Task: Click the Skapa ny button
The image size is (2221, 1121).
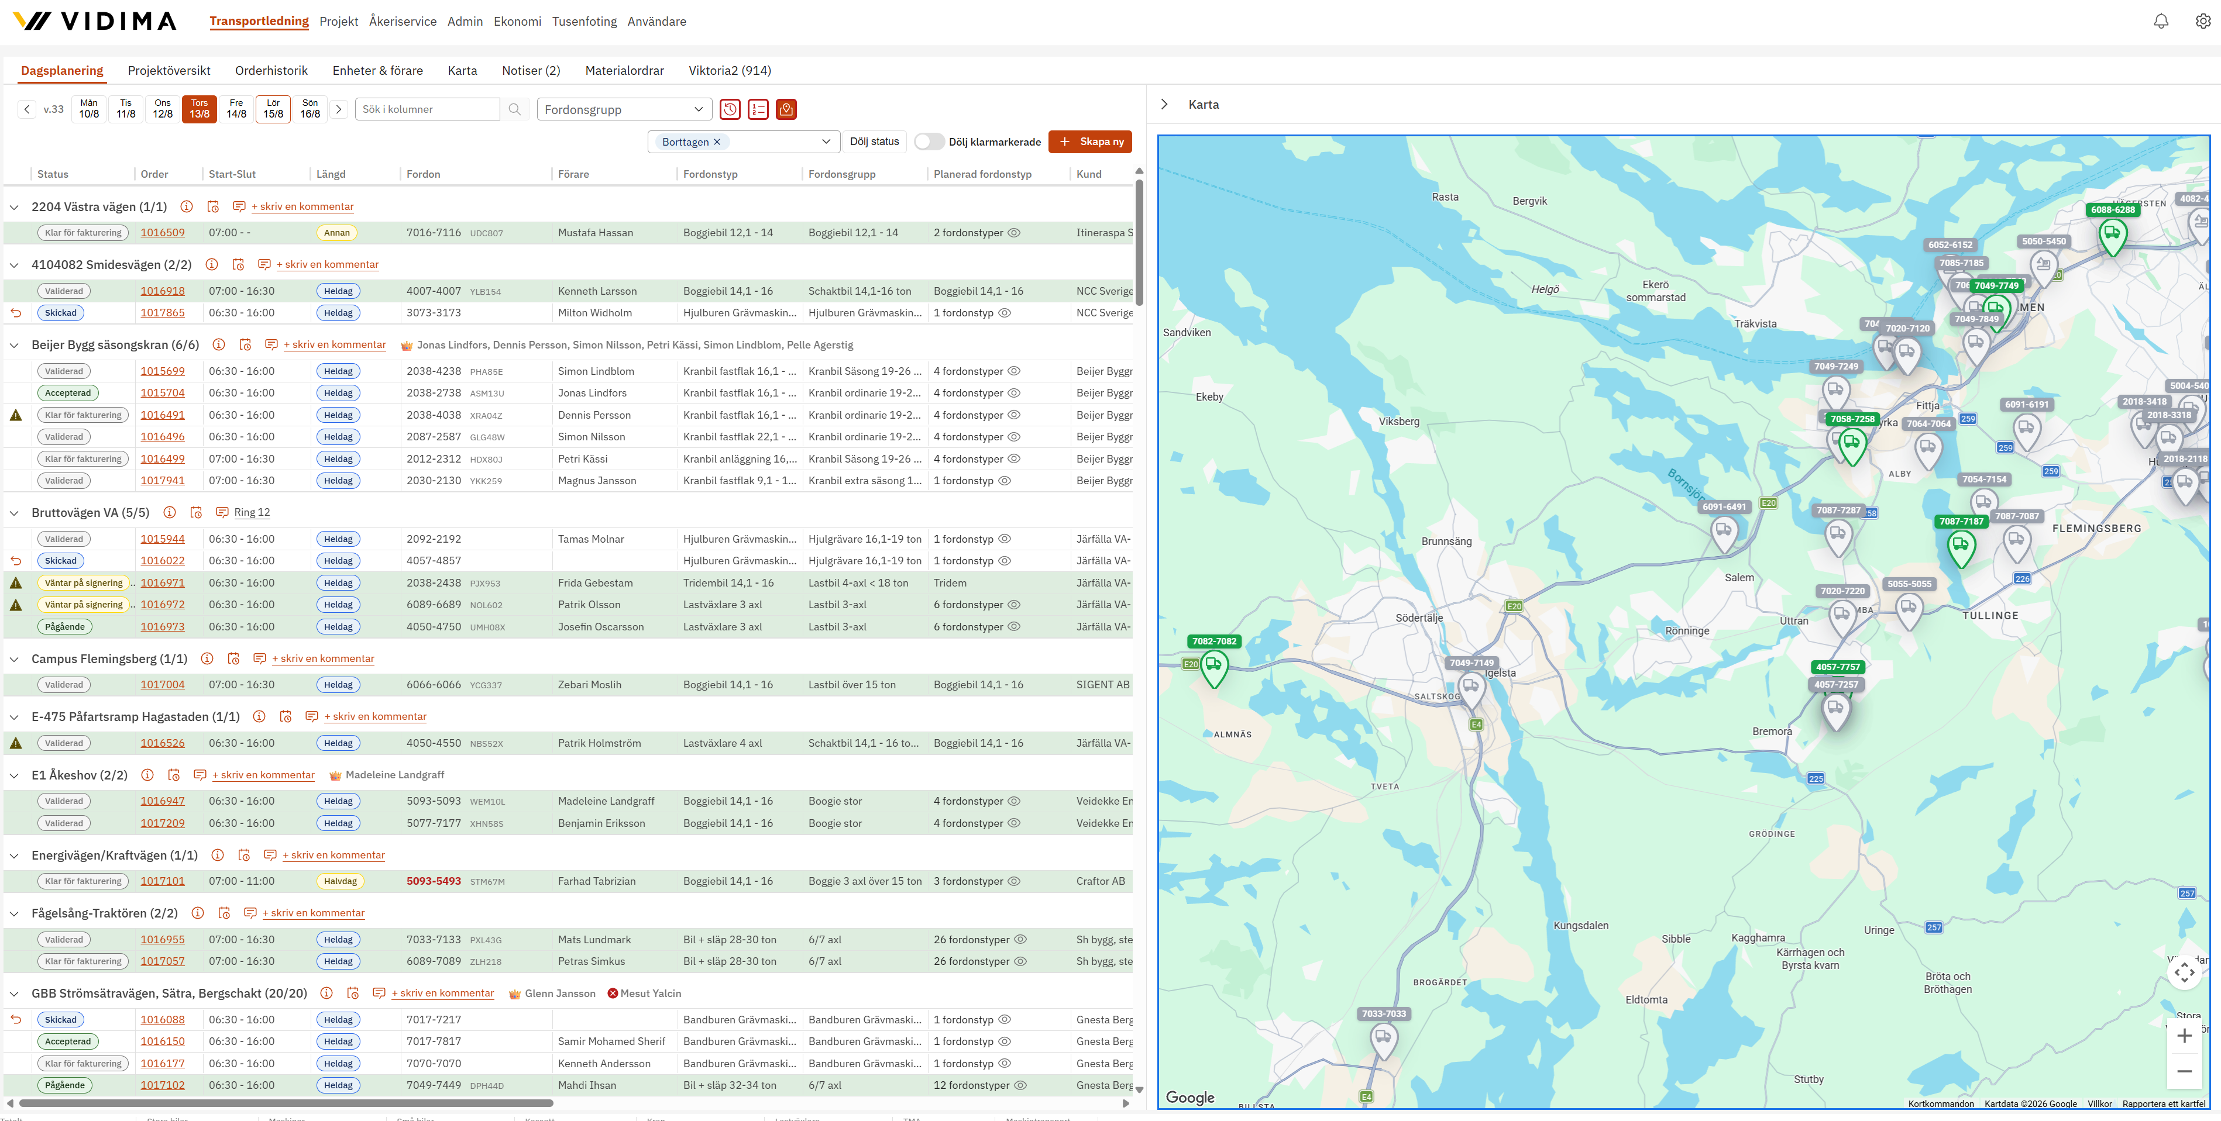Action: tap(1090, 142)
